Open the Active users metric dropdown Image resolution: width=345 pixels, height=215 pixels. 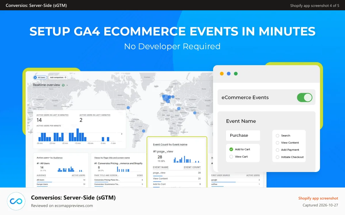[x=43, y=158]
